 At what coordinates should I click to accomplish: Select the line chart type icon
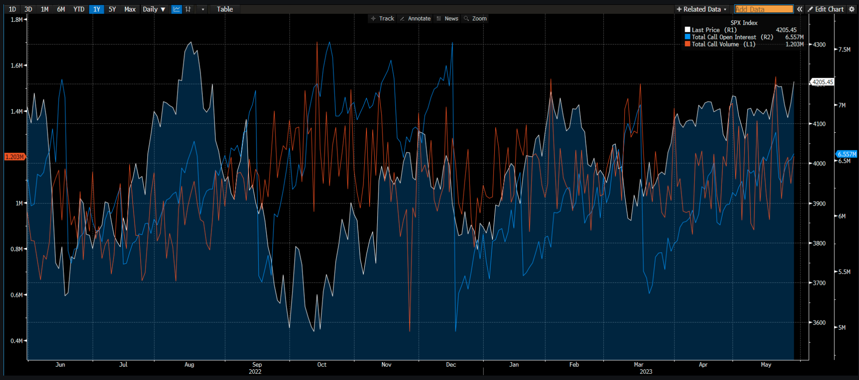pyautogui.click(x=177, y=9)
